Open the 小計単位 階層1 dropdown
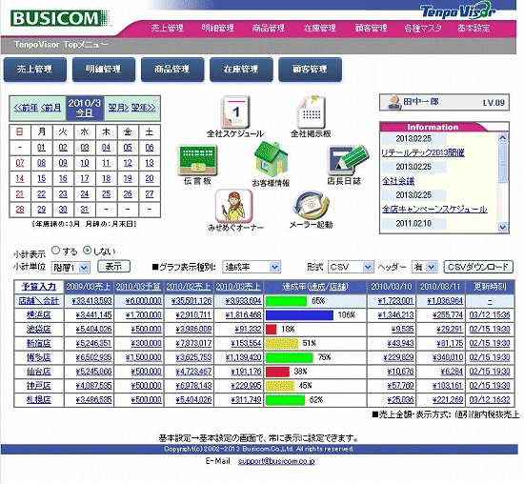Screen dimensions: 524x484 coord(71,268)
